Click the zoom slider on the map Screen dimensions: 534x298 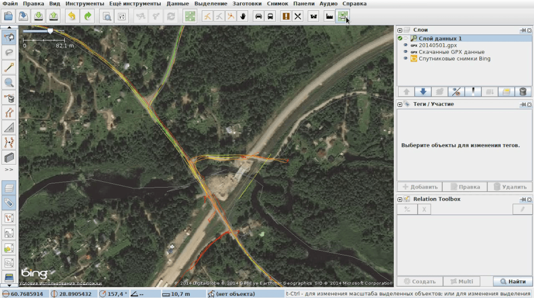(50, 31)
